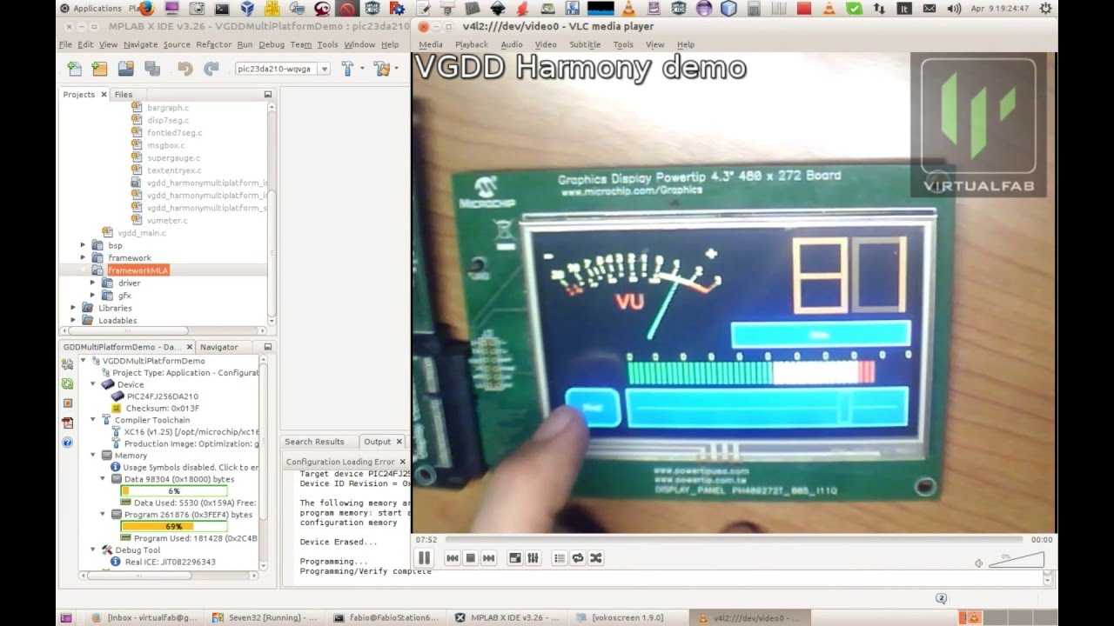Toggle the VLC playlist view
Screen dimensions: 1114x626
pyautogui.click(x=560, y=558)
